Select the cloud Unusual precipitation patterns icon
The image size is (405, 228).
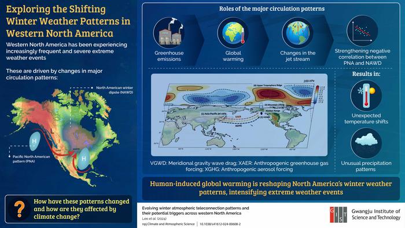pyautogui.click(x=366, y=144)
